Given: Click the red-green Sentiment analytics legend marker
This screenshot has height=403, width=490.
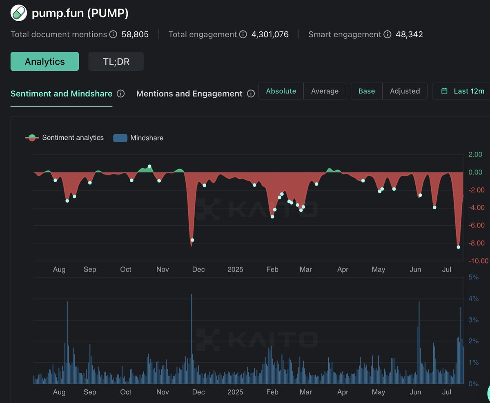Looking at the screenshot, I should (32, 138).
